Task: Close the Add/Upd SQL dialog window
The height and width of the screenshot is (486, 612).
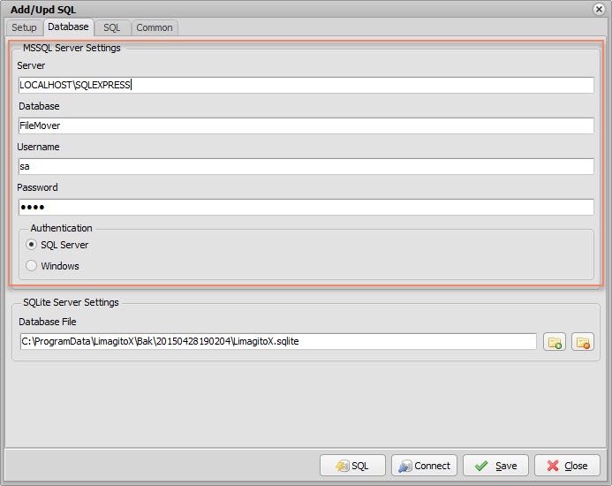Action: pyautogui.click(x=599, y=9)
